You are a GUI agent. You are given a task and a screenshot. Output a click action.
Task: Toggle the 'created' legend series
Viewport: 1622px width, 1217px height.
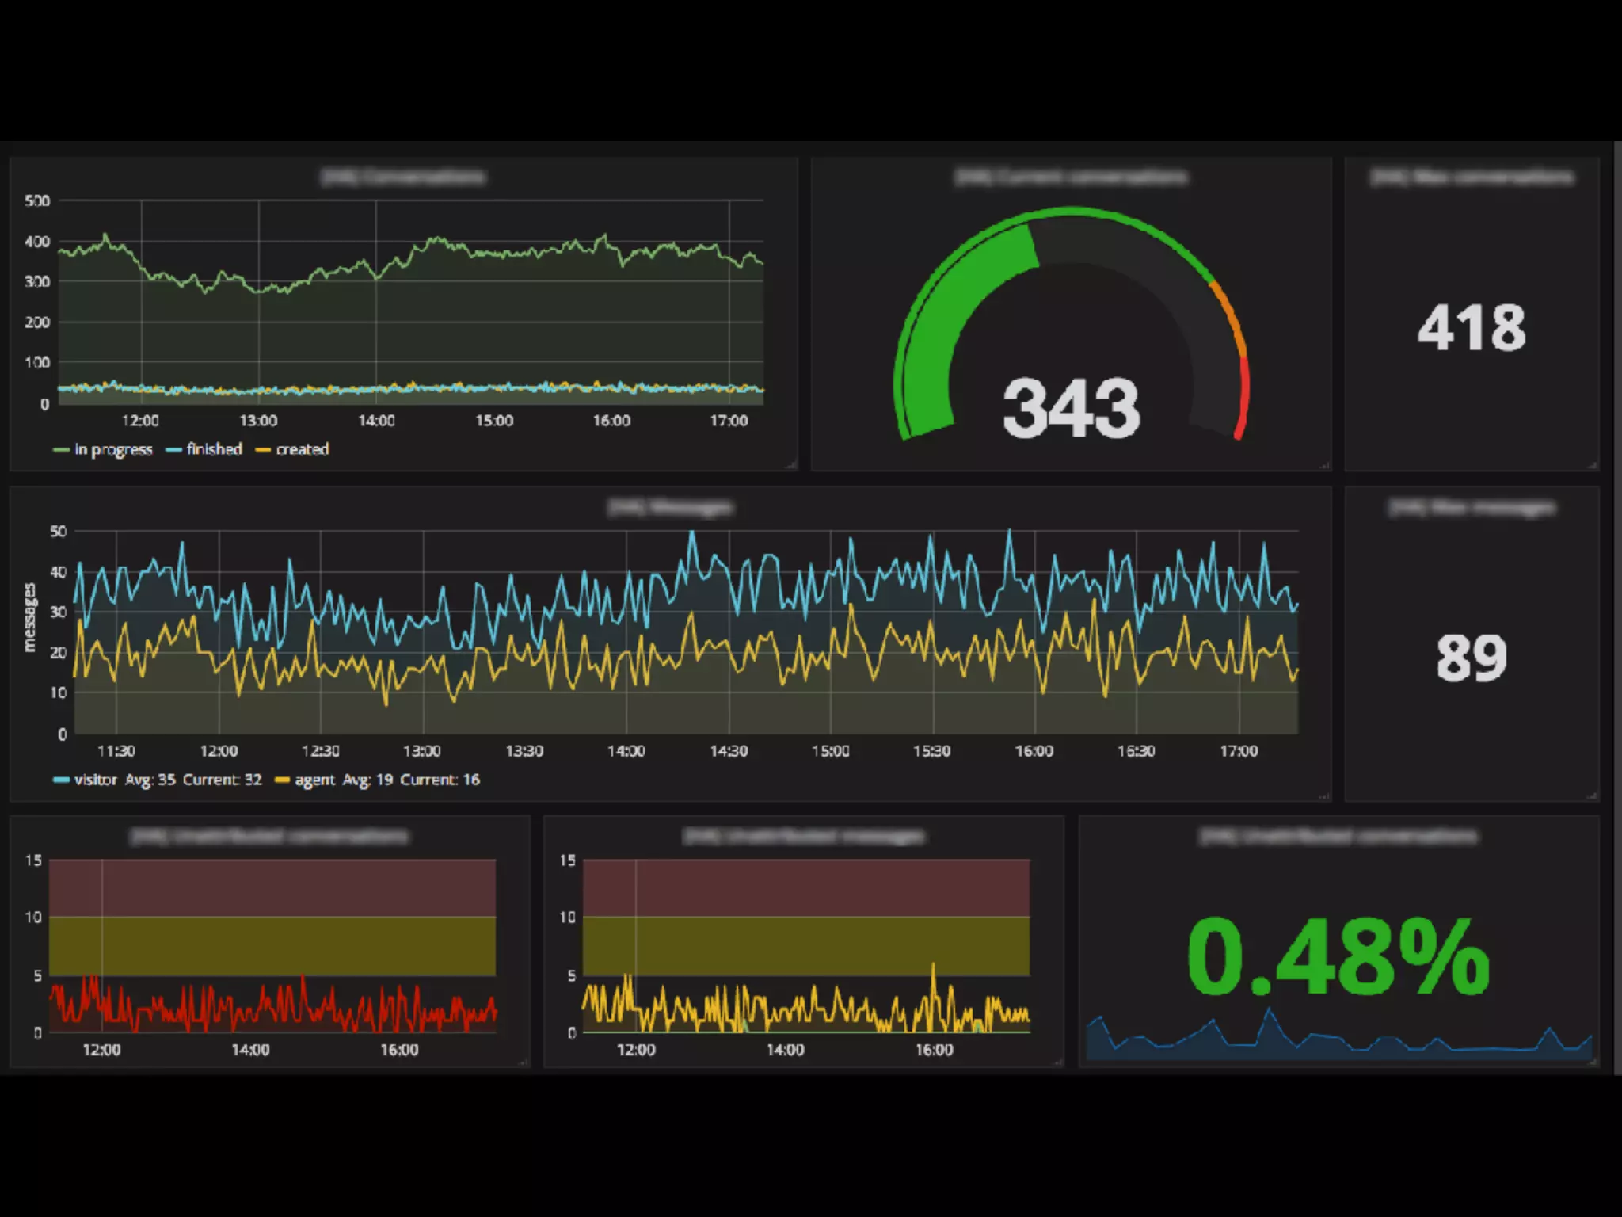pos(302,449)
